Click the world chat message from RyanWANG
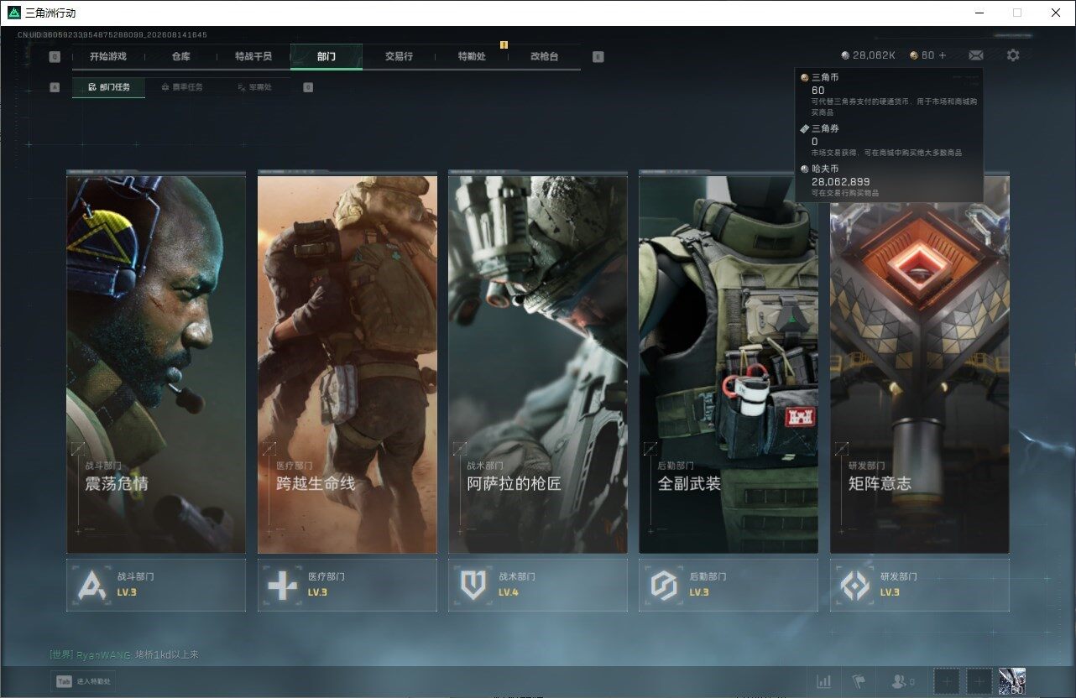Viewport: 1076px width, 698px height. tap(124, 654)
